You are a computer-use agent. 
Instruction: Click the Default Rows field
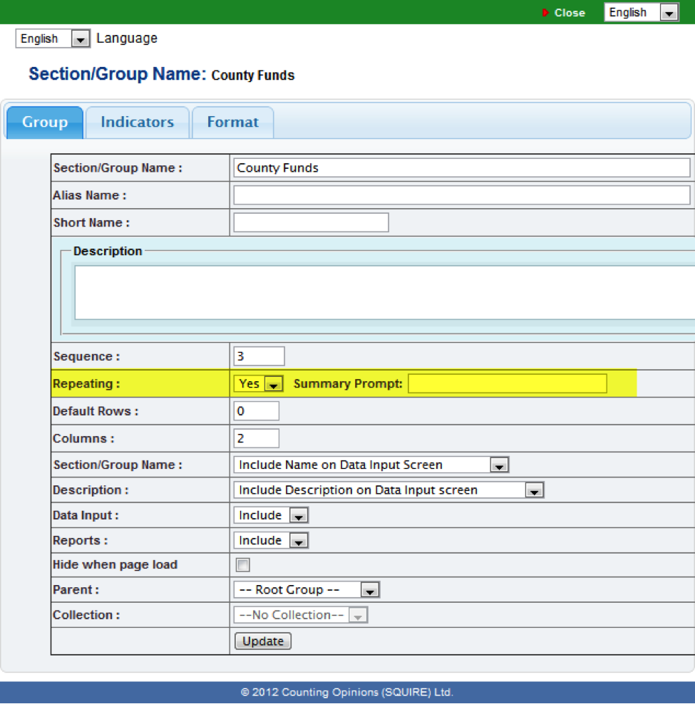(x=256, y=411)
